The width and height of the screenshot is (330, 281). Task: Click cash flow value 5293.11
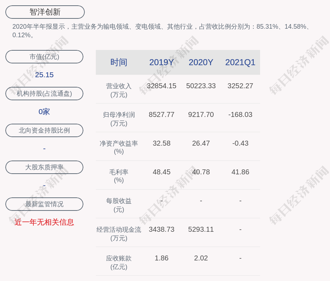[x=201, y=229]
